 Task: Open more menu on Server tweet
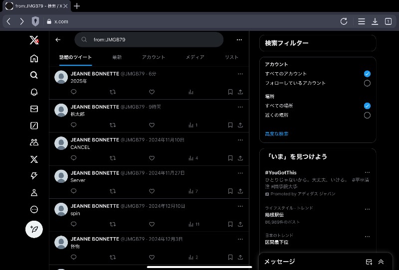[x=240, y=173]
